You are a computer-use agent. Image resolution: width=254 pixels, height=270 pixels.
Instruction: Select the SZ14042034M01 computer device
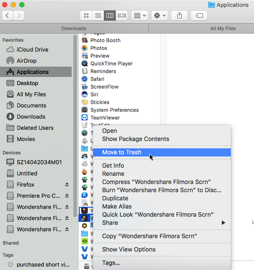(36, 162)
